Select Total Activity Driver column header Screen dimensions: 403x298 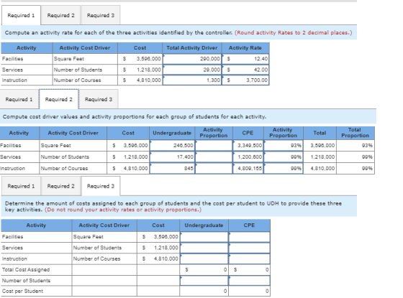192,48
